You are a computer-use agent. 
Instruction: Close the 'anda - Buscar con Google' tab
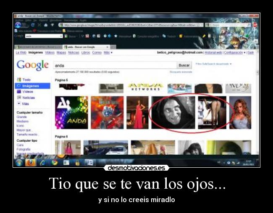[107, 47]
